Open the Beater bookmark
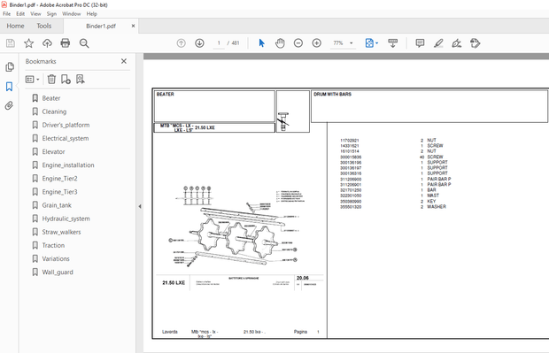549x353 pixels. tap(51, 98)
